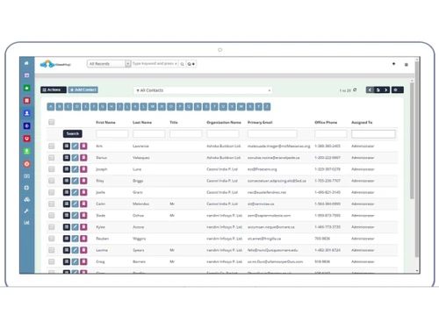Edit the Reuben Wiggins contact

point(75,239)
